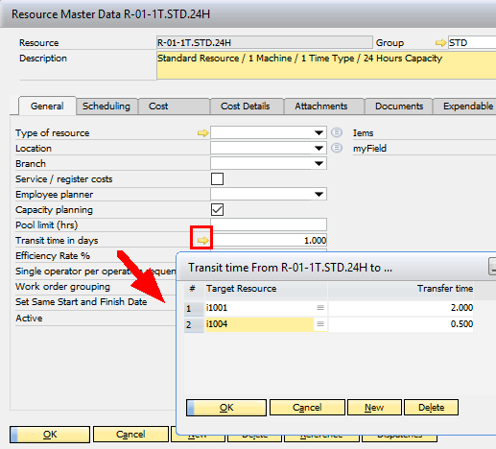
Task: Click the Type of resource link arrow
Action: (202, 132)
